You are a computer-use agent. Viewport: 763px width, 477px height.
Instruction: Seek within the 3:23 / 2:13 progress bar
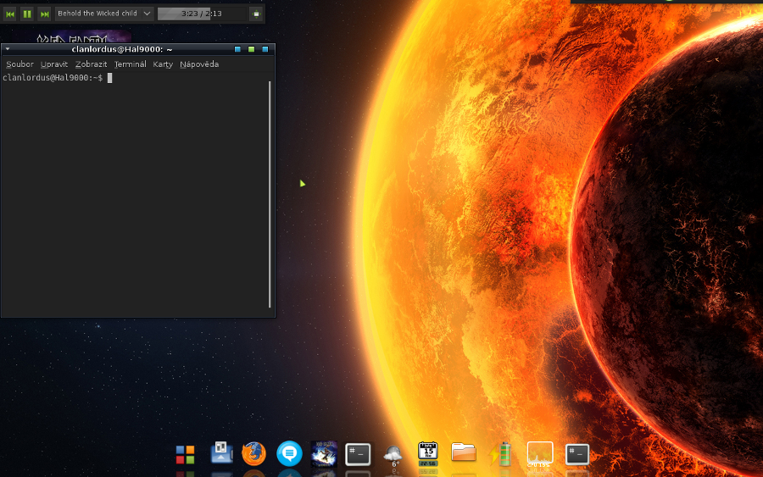pyautogui.click(x=202, y=14)
